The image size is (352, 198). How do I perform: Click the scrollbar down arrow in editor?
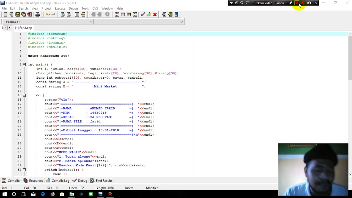[x=350, y=174]
